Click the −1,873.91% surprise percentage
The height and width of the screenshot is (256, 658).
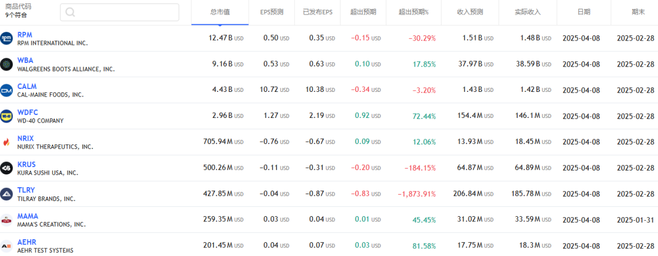tap(417, 194)
